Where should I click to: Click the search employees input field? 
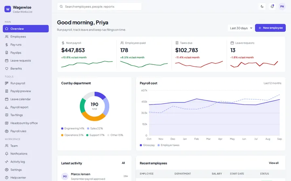[99, 6]
